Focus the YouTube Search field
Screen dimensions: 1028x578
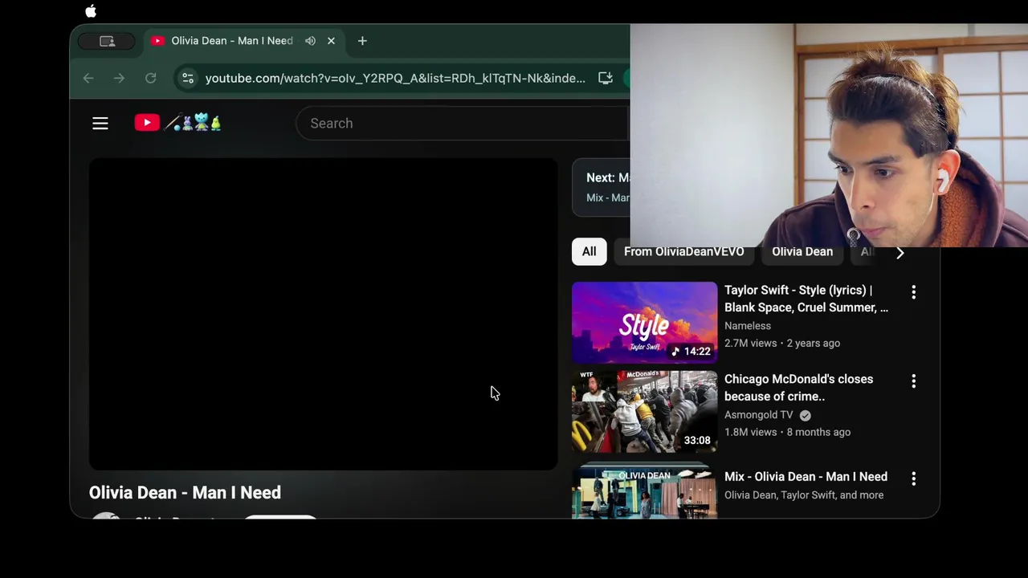(x=463, y=123)
